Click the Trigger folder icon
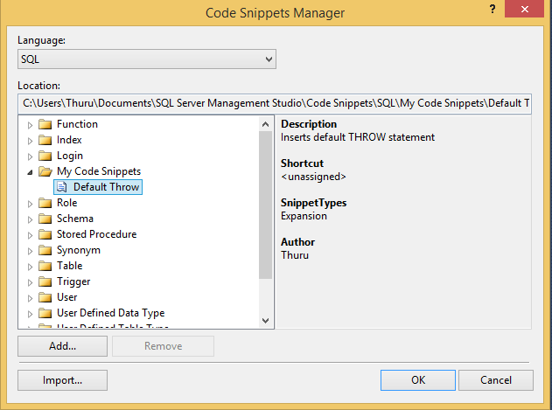552x410 pixels. click(45, 281)
